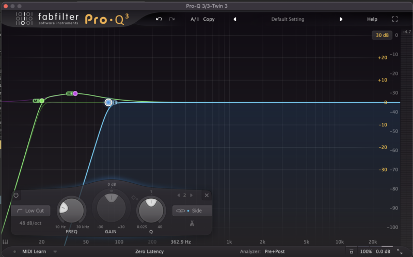Viewport: 413px width, 257px height.
Task: Click the stereo link icon
Action: point(180,211)
